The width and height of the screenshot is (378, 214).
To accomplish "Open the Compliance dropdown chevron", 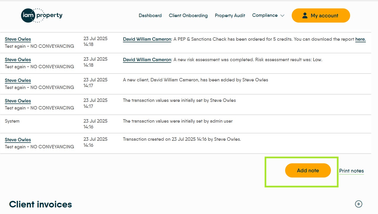I will pos(282,15).
